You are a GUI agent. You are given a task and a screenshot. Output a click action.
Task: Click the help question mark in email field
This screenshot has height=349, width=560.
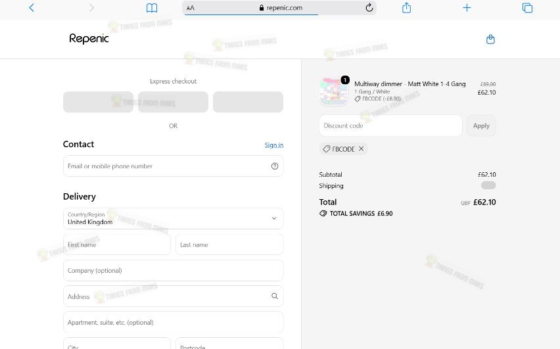coord(275,166)
